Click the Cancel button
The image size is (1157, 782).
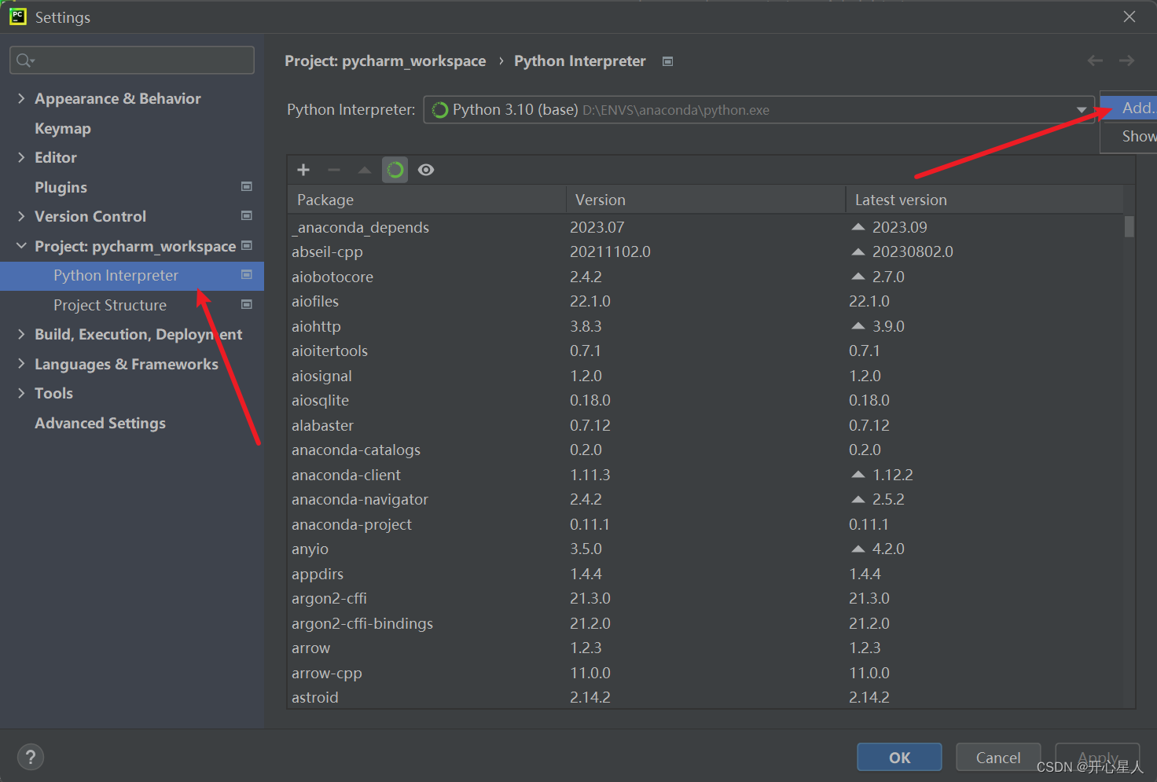click(998, 758)
